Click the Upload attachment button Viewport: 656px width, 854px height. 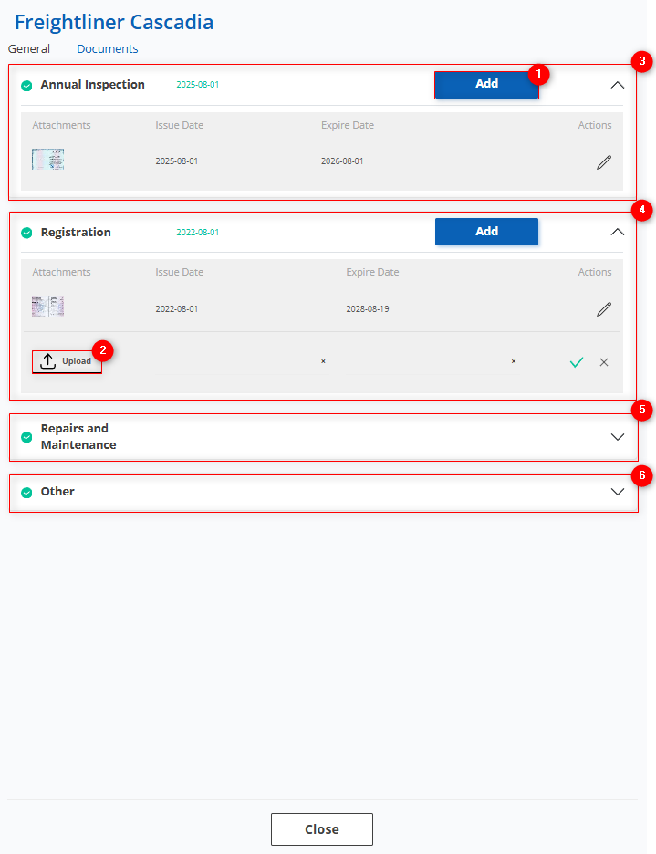point(68,361)
